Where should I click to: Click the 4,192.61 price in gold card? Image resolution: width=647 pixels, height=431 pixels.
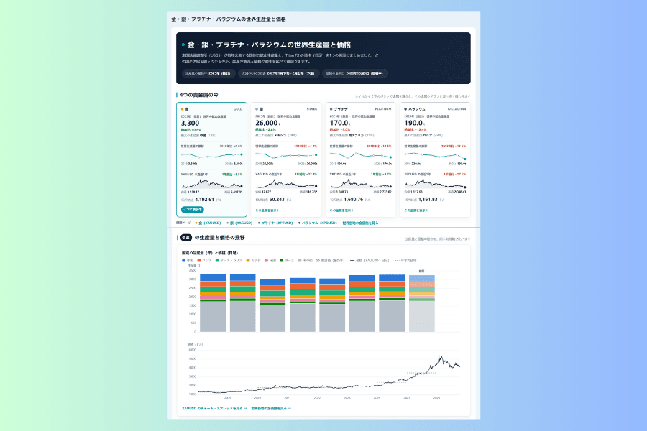click(x=204, y=200)
